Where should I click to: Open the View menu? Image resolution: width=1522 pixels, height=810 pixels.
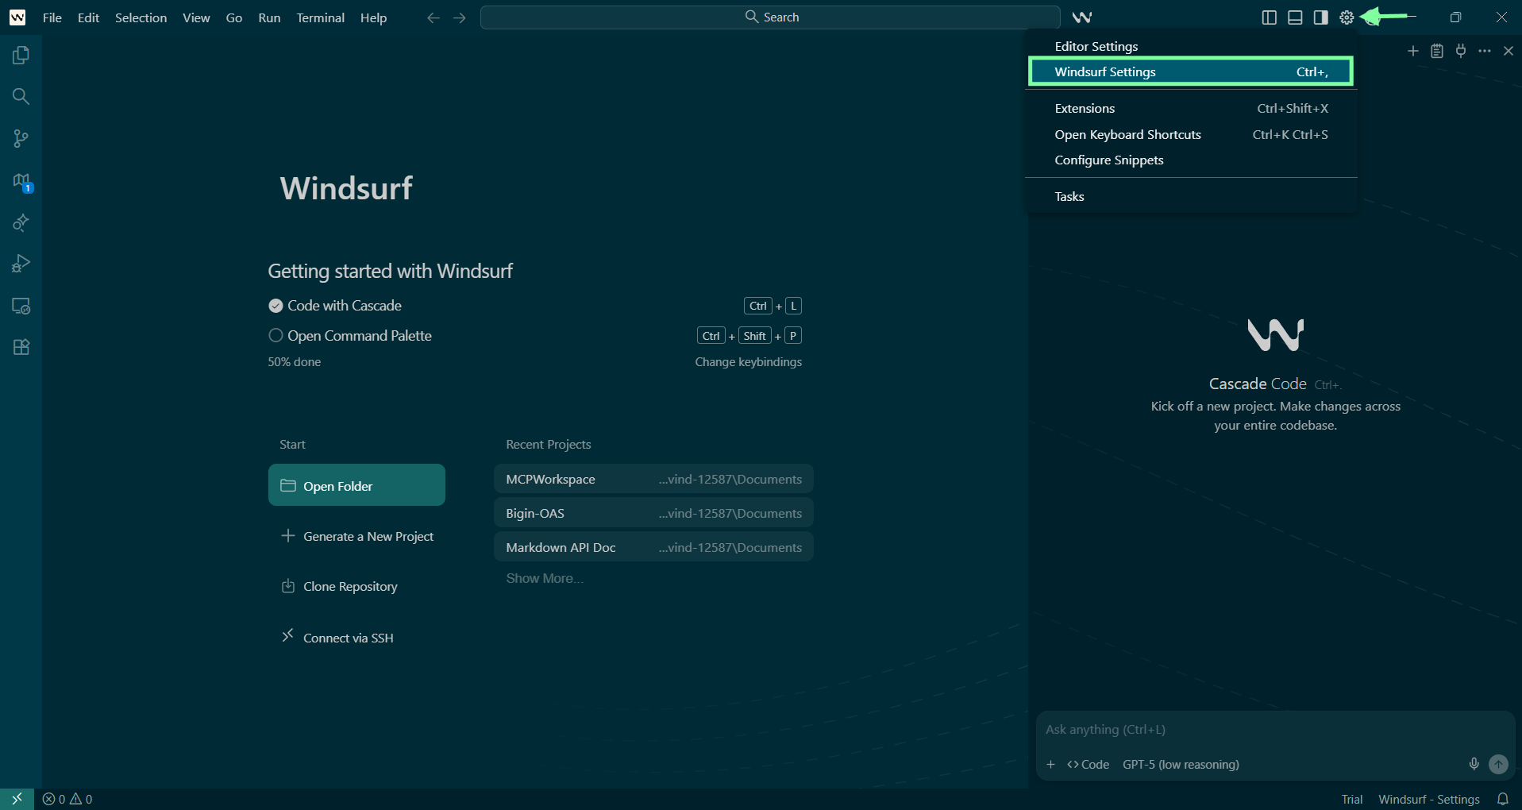(196, 17)
